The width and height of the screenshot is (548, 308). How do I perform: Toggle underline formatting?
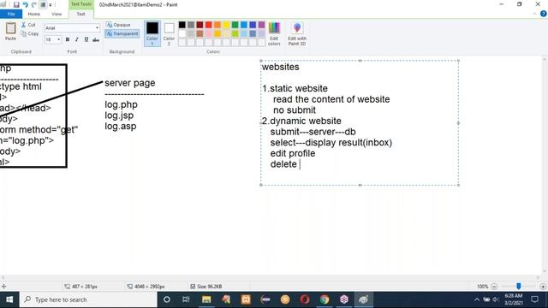click(86, 39)
